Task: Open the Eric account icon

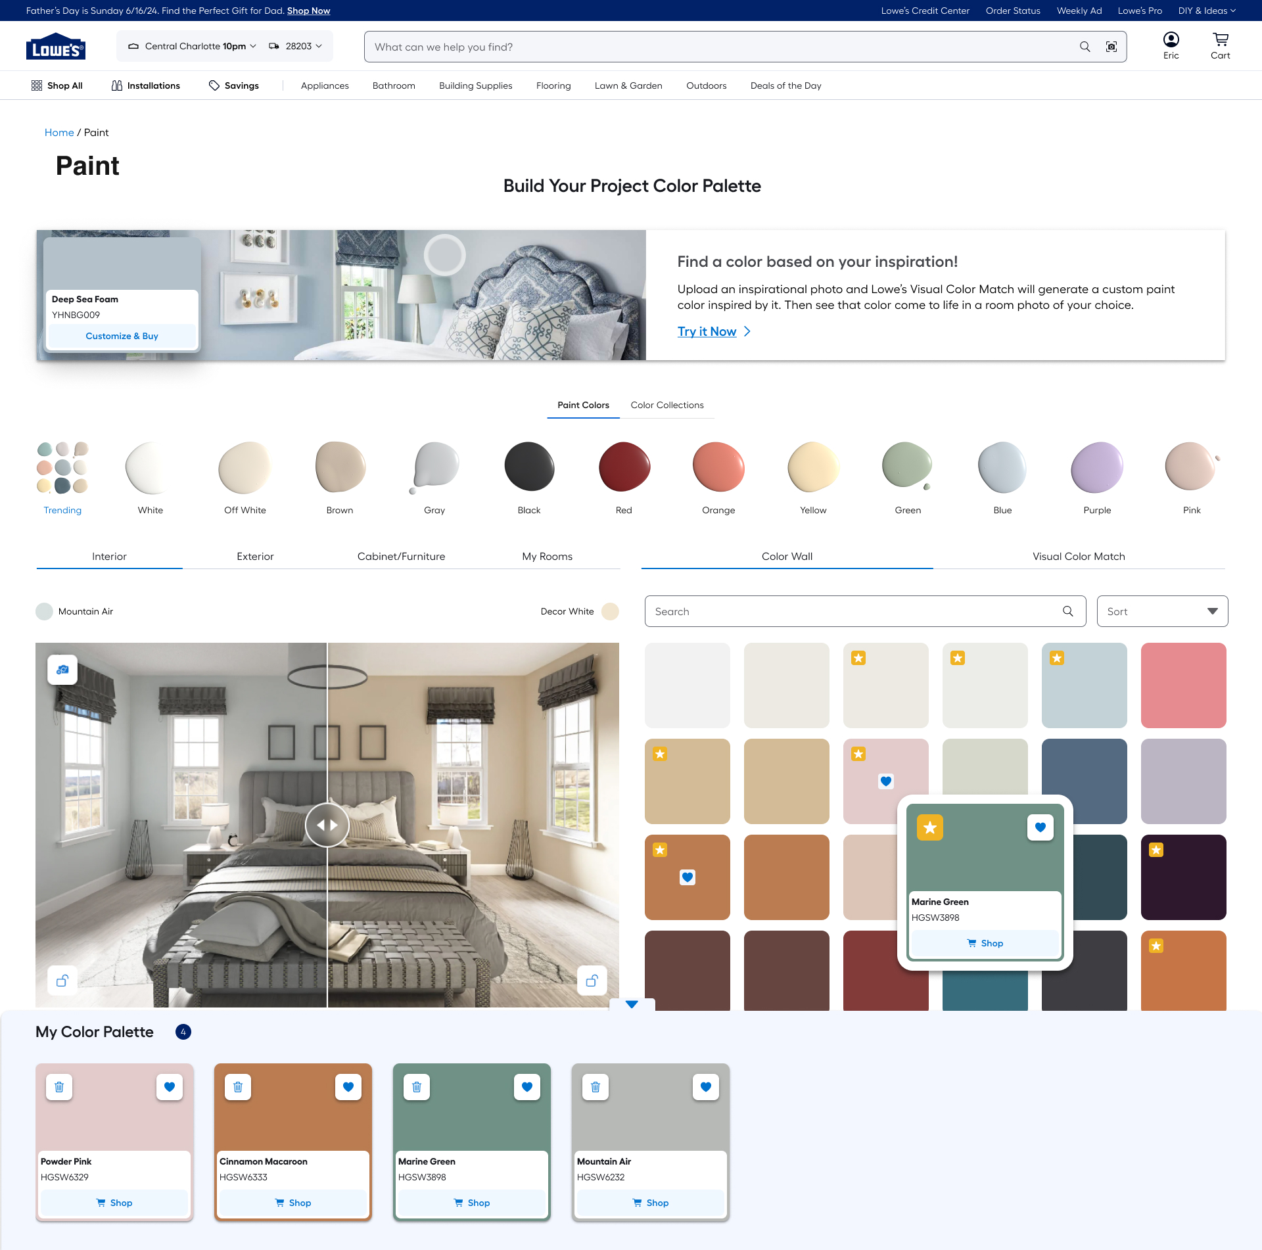Action: coord(1171,39)
